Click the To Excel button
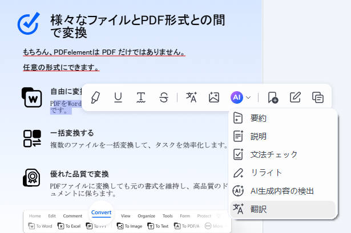The height and width of the screenshot is (233, 351). 69,226
